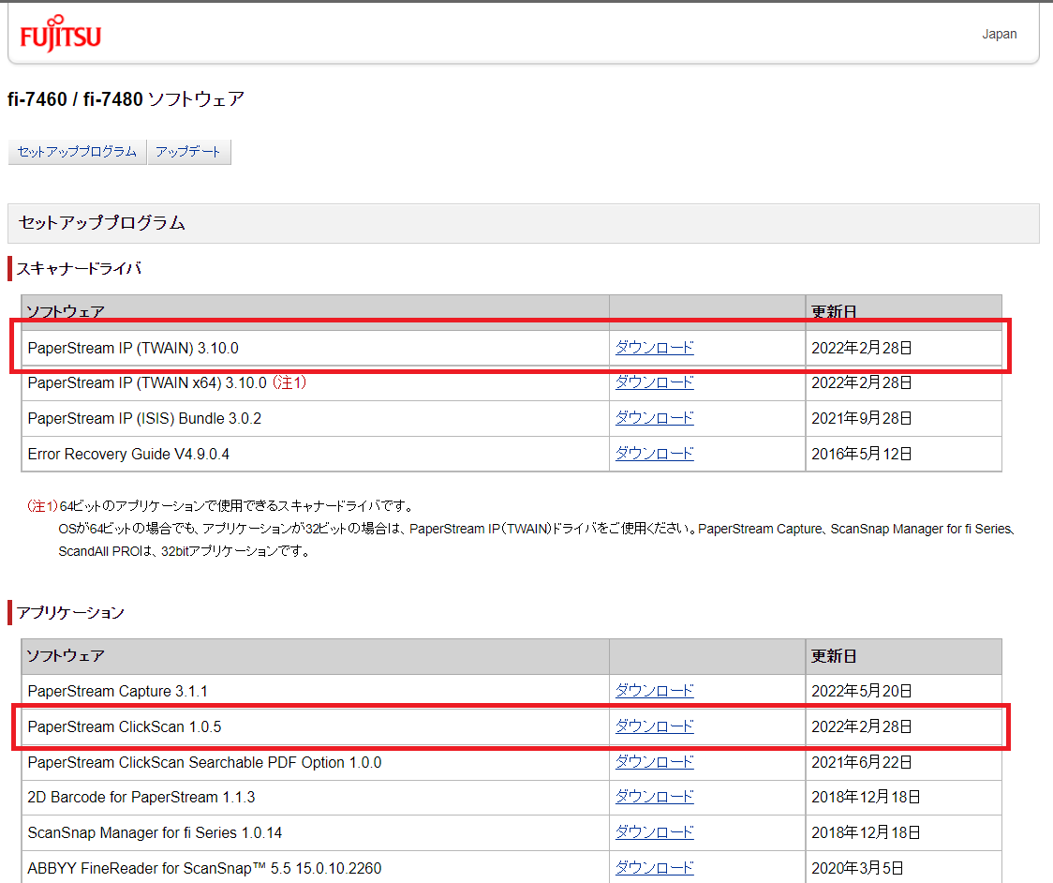Click the date 2021年6月22日
This screenshot has height=883, width=1053.
coord(862,763)
